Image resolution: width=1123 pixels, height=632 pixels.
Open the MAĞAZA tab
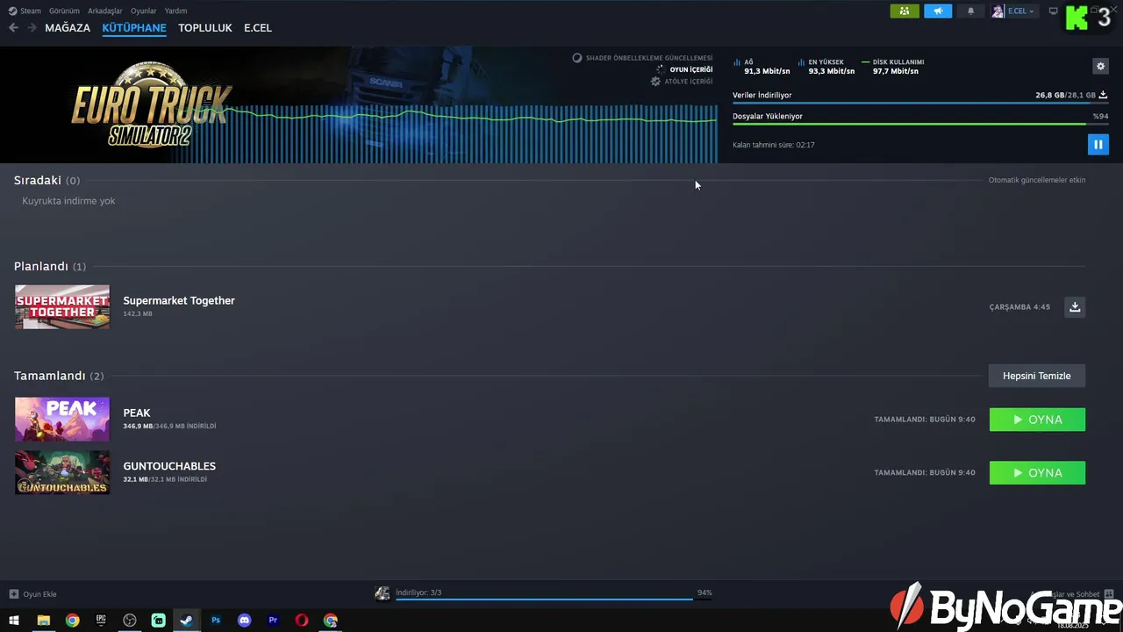tap(68, 28)
